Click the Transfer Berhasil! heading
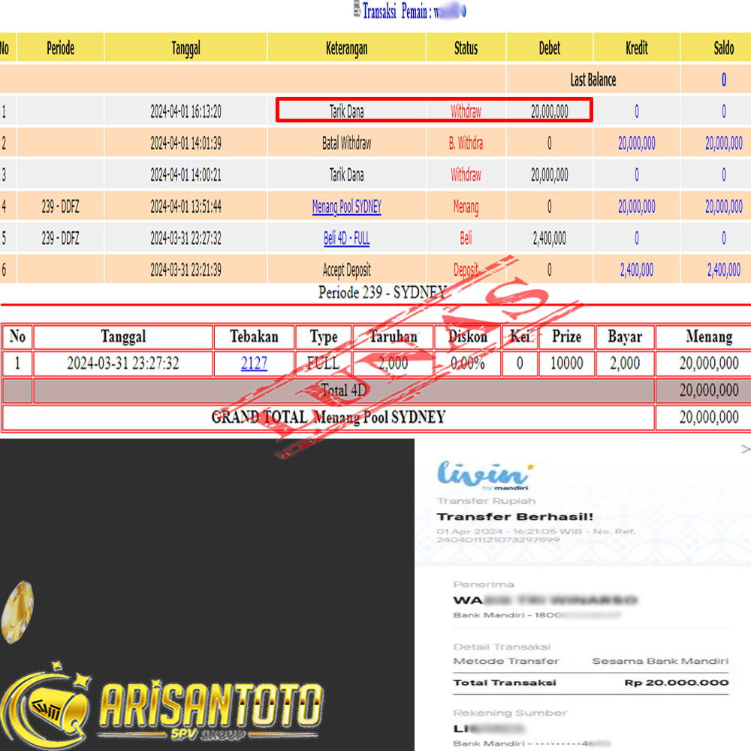Image resolution: width=751 pixels, height=751 pixels. 515,517
